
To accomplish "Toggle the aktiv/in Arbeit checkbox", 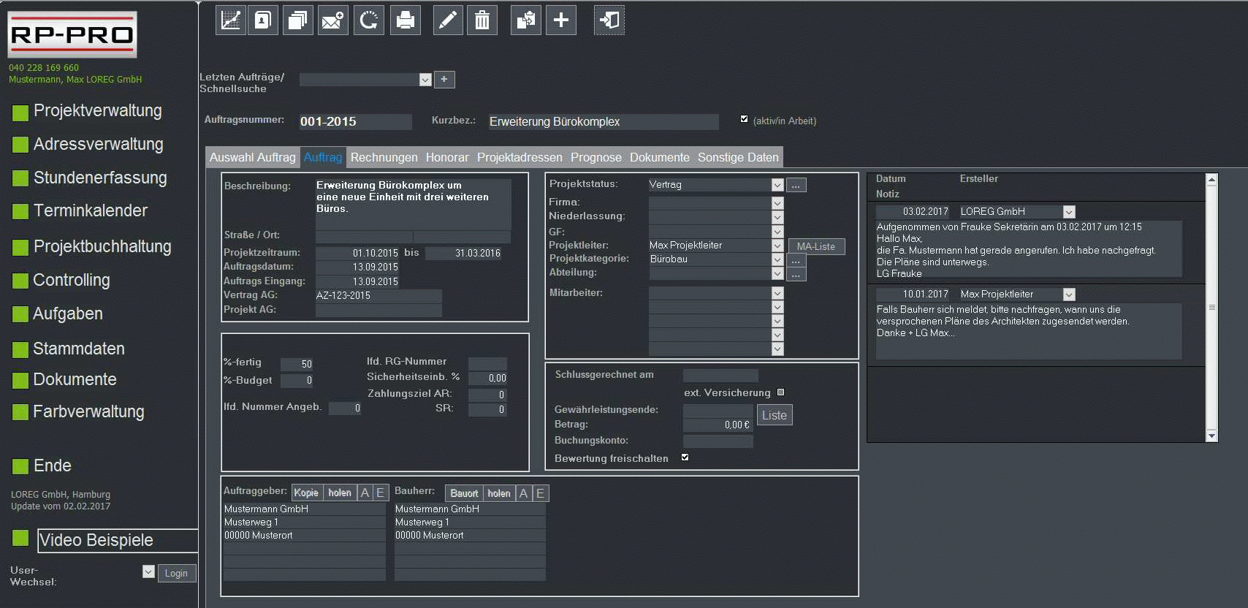I will tap(744, 118).
